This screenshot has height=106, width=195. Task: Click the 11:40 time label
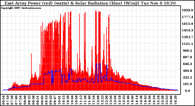(89, 100)
